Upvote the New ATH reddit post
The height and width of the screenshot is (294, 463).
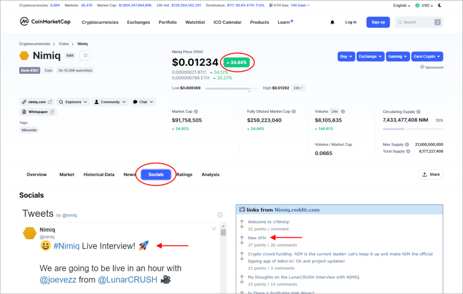(242, 237)
